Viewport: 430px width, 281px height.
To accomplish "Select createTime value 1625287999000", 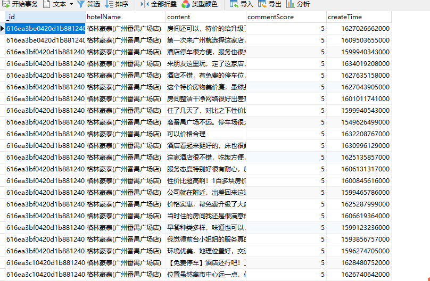I will tap(359, 204).
